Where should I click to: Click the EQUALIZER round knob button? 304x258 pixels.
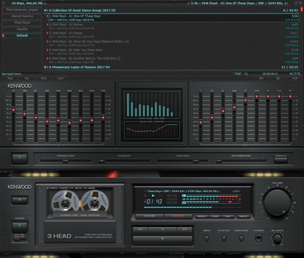coord(241,238)
